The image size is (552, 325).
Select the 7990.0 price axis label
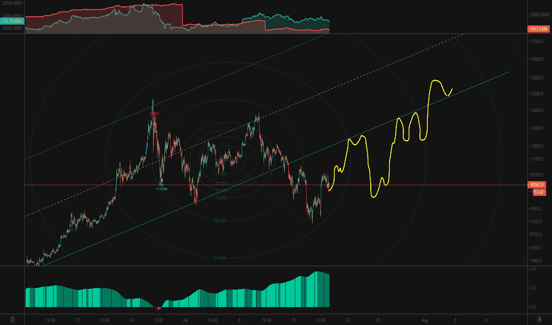(536, 261)
